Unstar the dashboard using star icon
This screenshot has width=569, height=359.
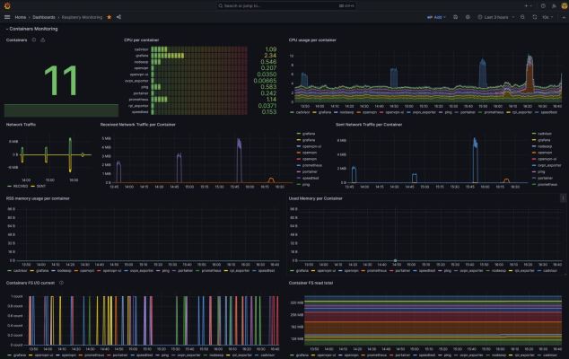pyautogui.click(x=109, y=17)
